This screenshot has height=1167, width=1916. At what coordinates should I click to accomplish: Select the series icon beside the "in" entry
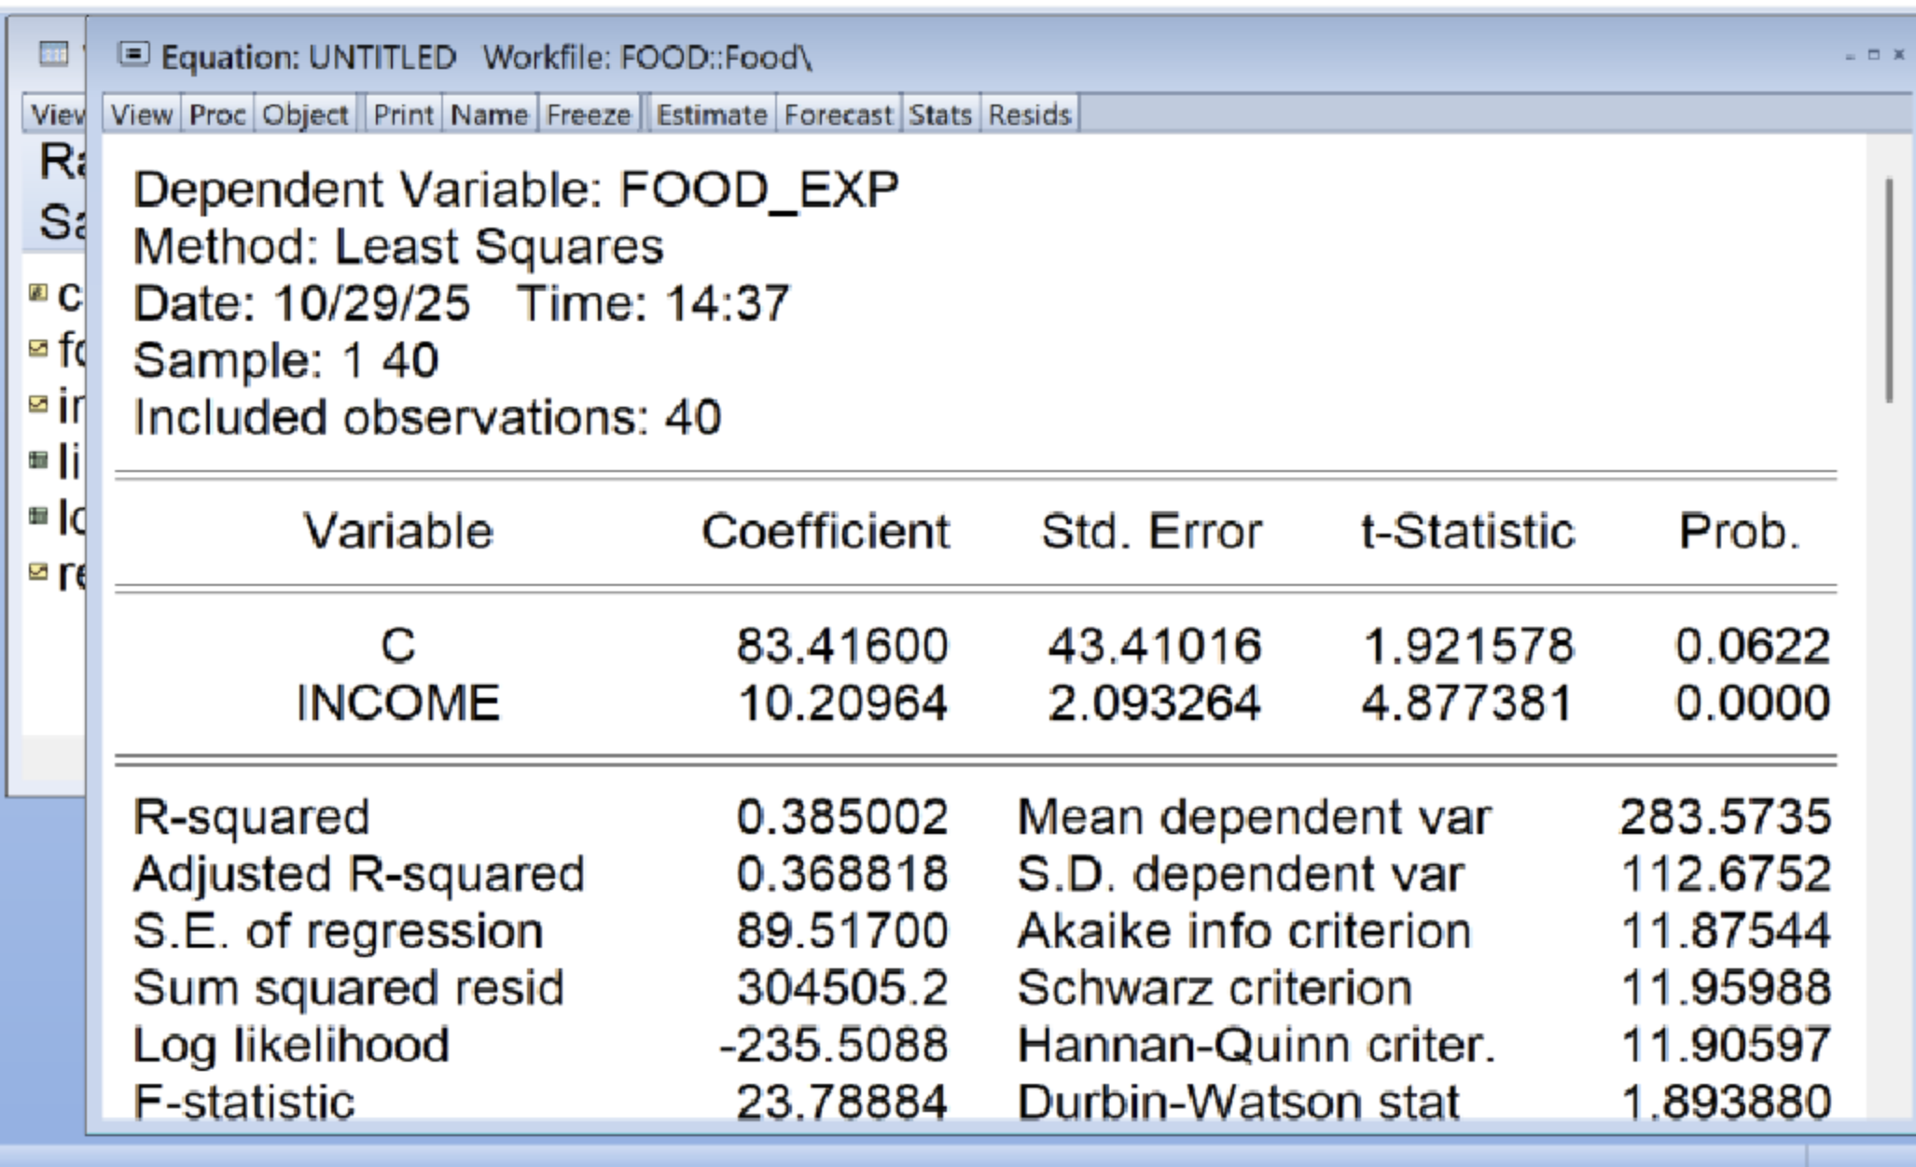tap(37, 404)
